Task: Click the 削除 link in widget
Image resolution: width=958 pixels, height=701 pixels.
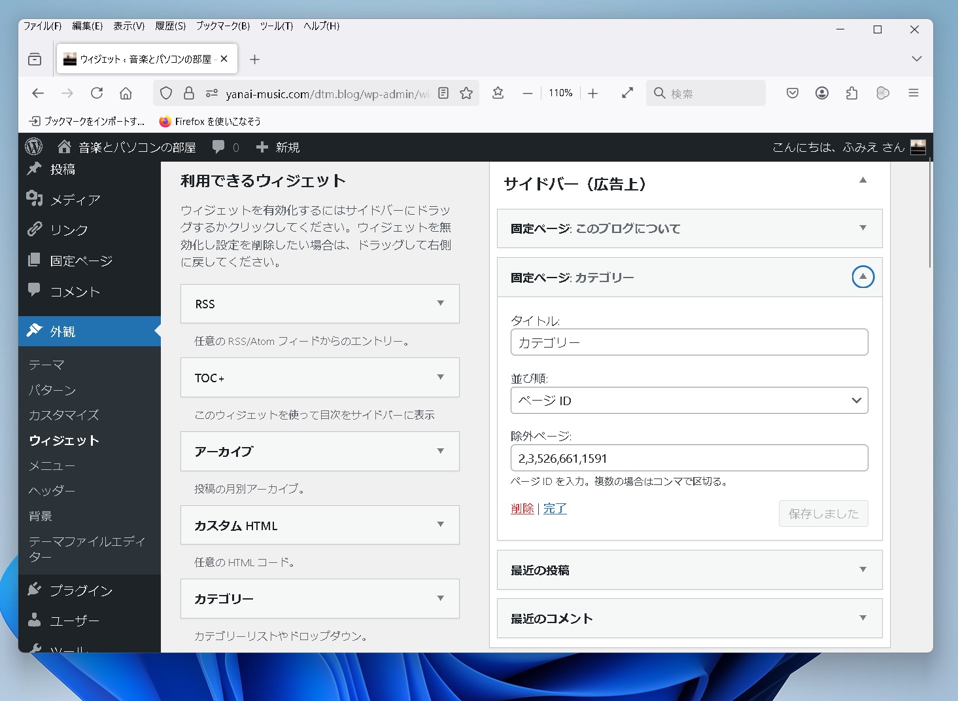Action: [x=522, y=509]
